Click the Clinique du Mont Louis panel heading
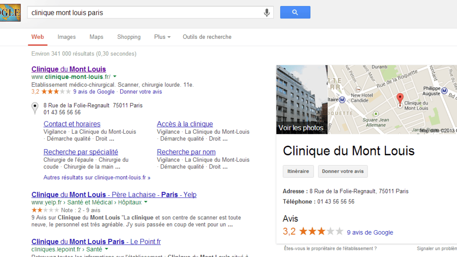This screenshot has width=457, height=257. (x=348, y=151)
